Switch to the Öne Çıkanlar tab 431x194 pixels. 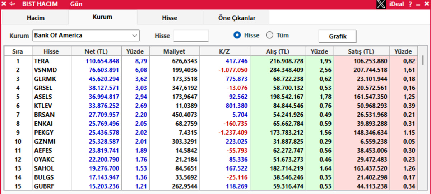click(x=236, y=18)
